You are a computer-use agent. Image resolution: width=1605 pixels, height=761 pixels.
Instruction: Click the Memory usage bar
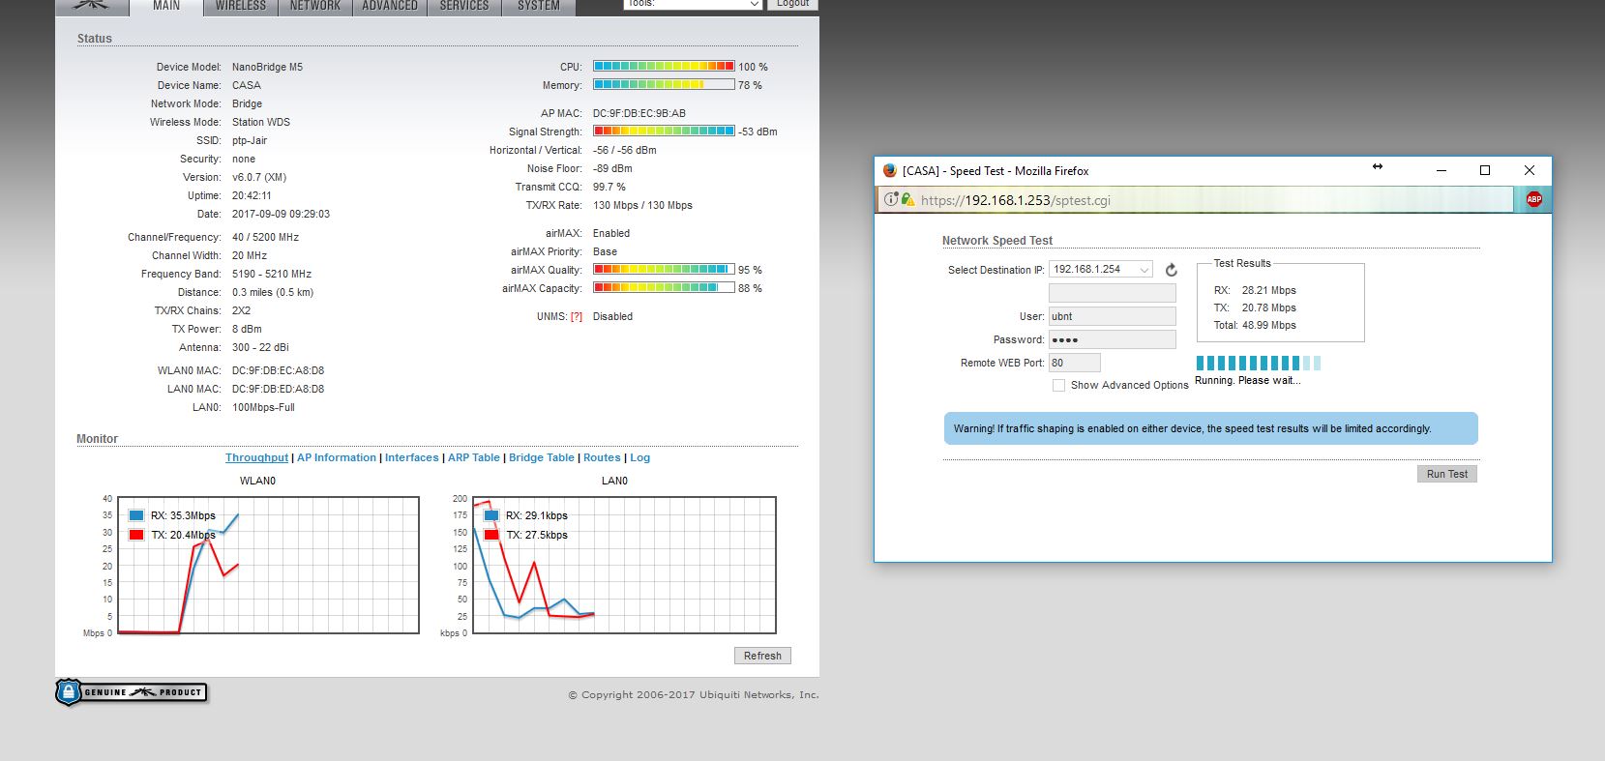664,85
